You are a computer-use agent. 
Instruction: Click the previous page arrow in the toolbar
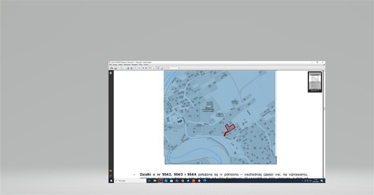coord(128,68)
